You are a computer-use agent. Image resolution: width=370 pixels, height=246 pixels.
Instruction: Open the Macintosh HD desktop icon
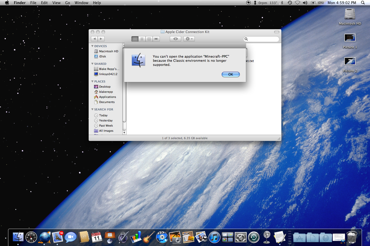click(350, 17)
